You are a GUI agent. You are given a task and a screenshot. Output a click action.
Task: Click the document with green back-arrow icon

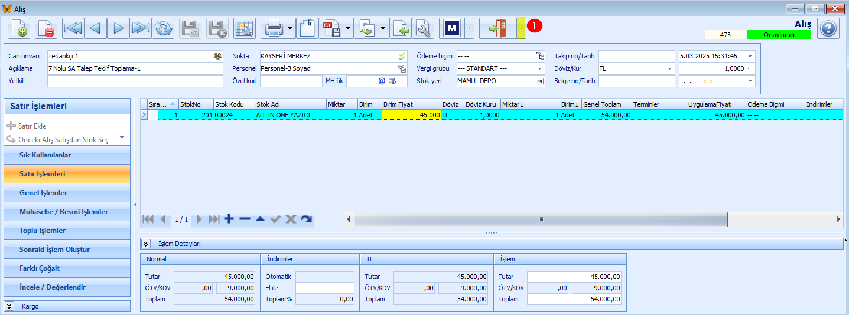point(402,28)
